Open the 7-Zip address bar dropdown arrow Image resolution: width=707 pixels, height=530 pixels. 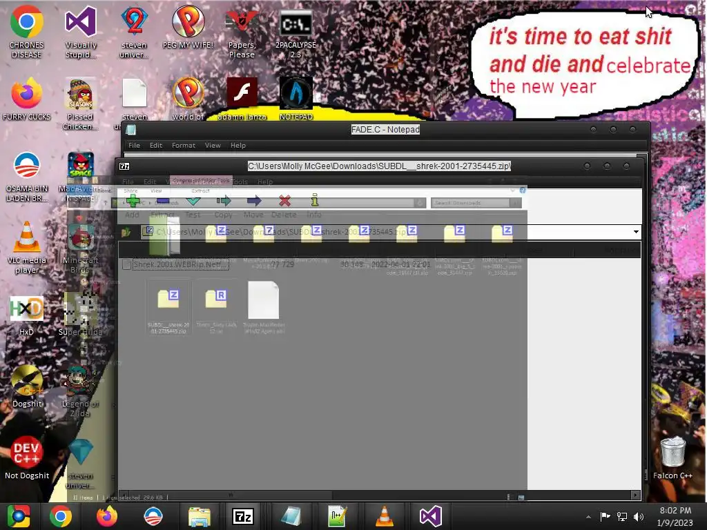(x=636, y=232)
